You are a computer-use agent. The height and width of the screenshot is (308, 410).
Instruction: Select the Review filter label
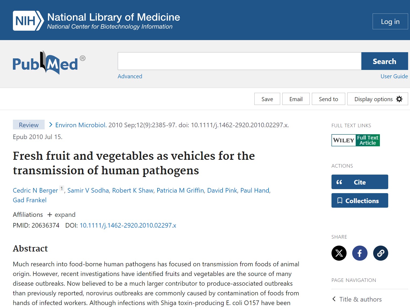pyautogui.click(x=28, y=125)
